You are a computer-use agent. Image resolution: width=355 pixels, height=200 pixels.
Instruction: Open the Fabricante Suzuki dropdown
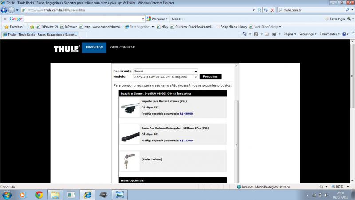click(166, 71)
